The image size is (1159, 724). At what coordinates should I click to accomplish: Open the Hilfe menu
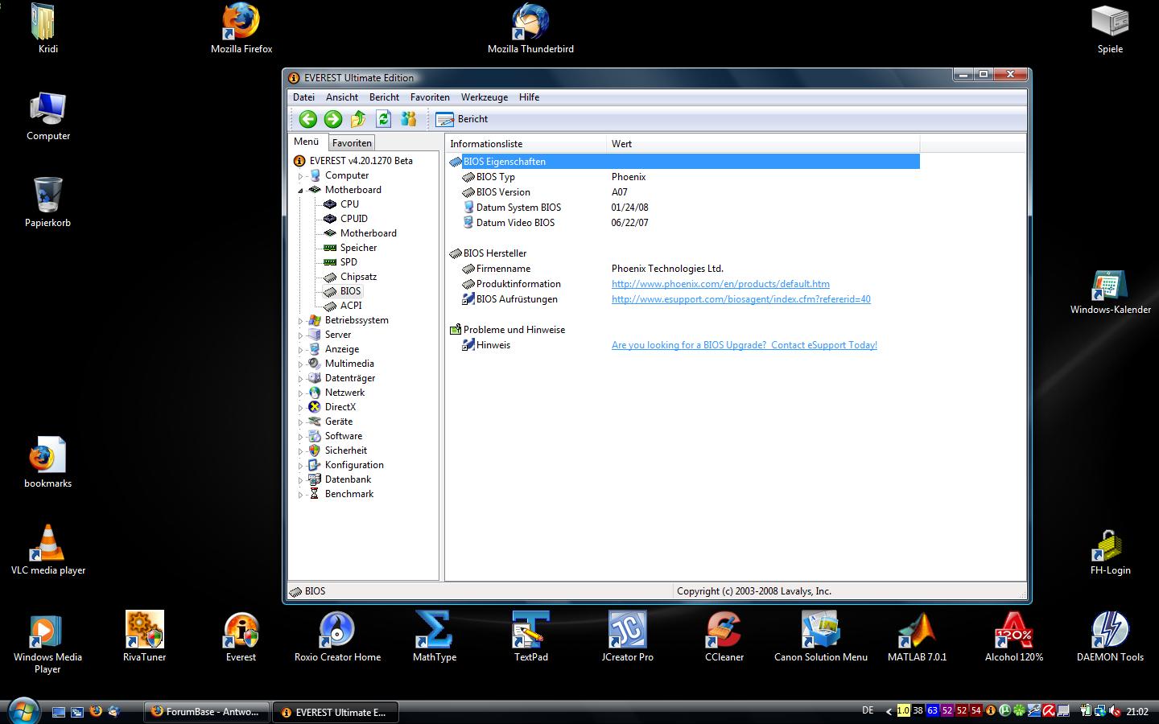(529, 97)
